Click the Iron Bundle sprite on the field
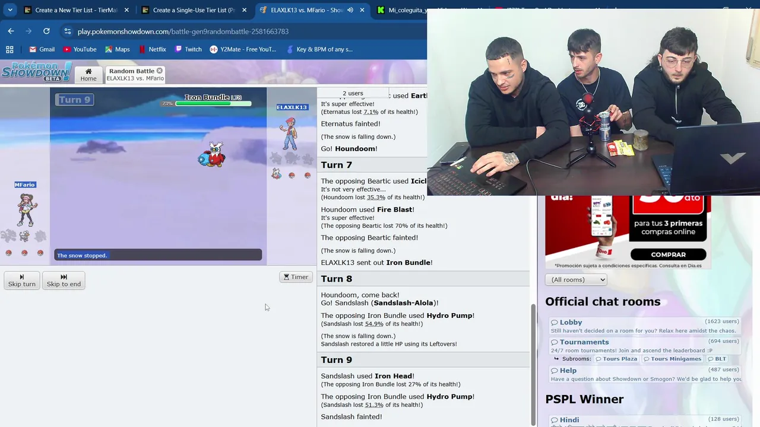Screen dimensions: 760x427 (x=212, y=154)
